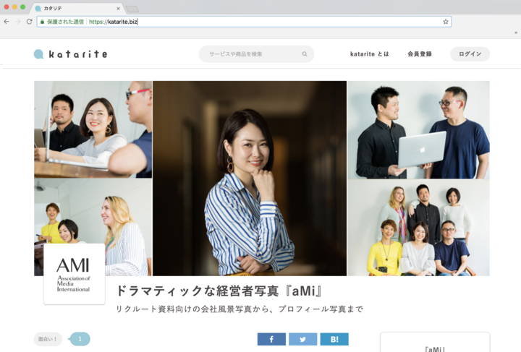
Task: Click the browser back arrow
Action: pos(7,22)
